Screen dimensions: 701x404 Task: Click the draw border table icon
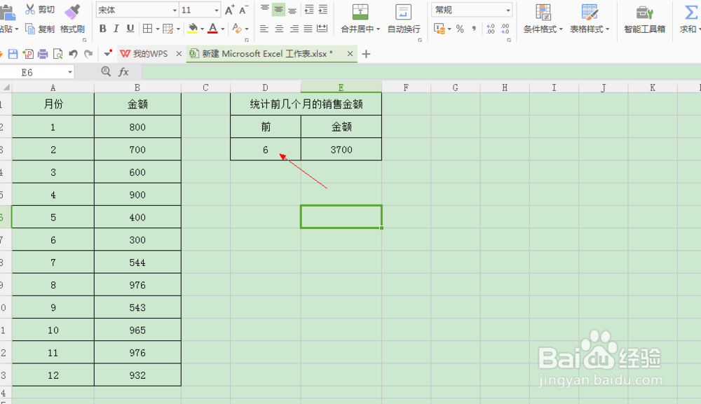168,29
